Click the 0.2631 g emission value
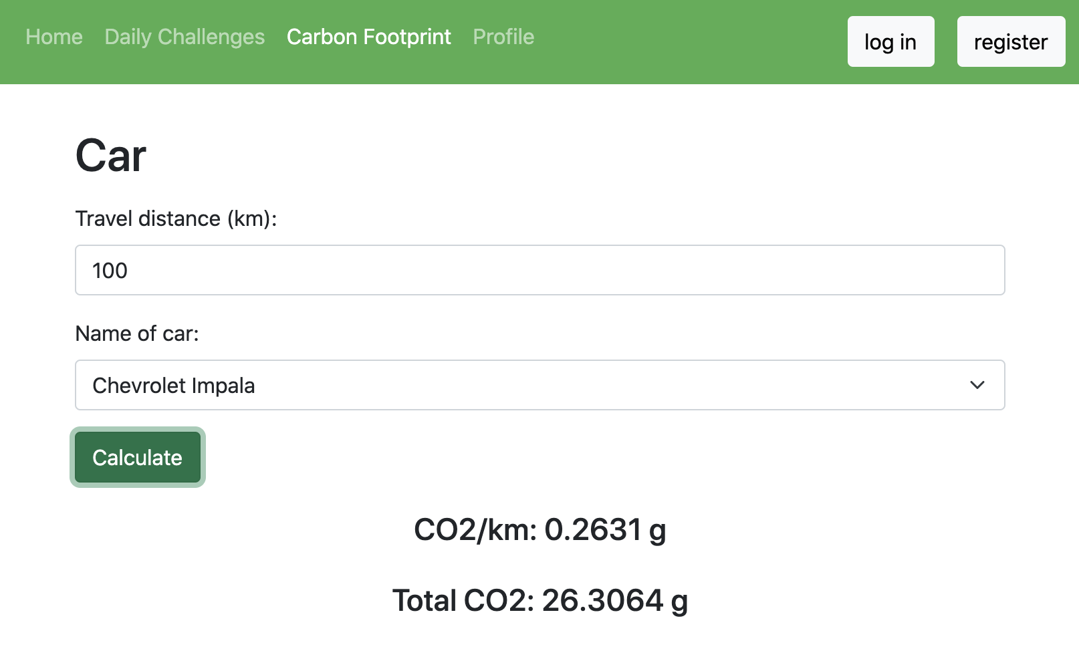This screenshot has width=1079, height=663. [605, 530]
